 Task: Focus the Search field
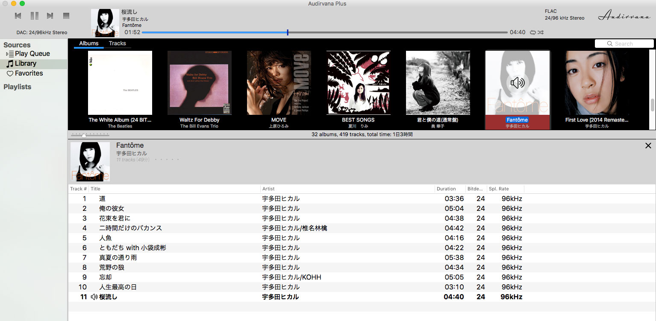click(624, 44)
